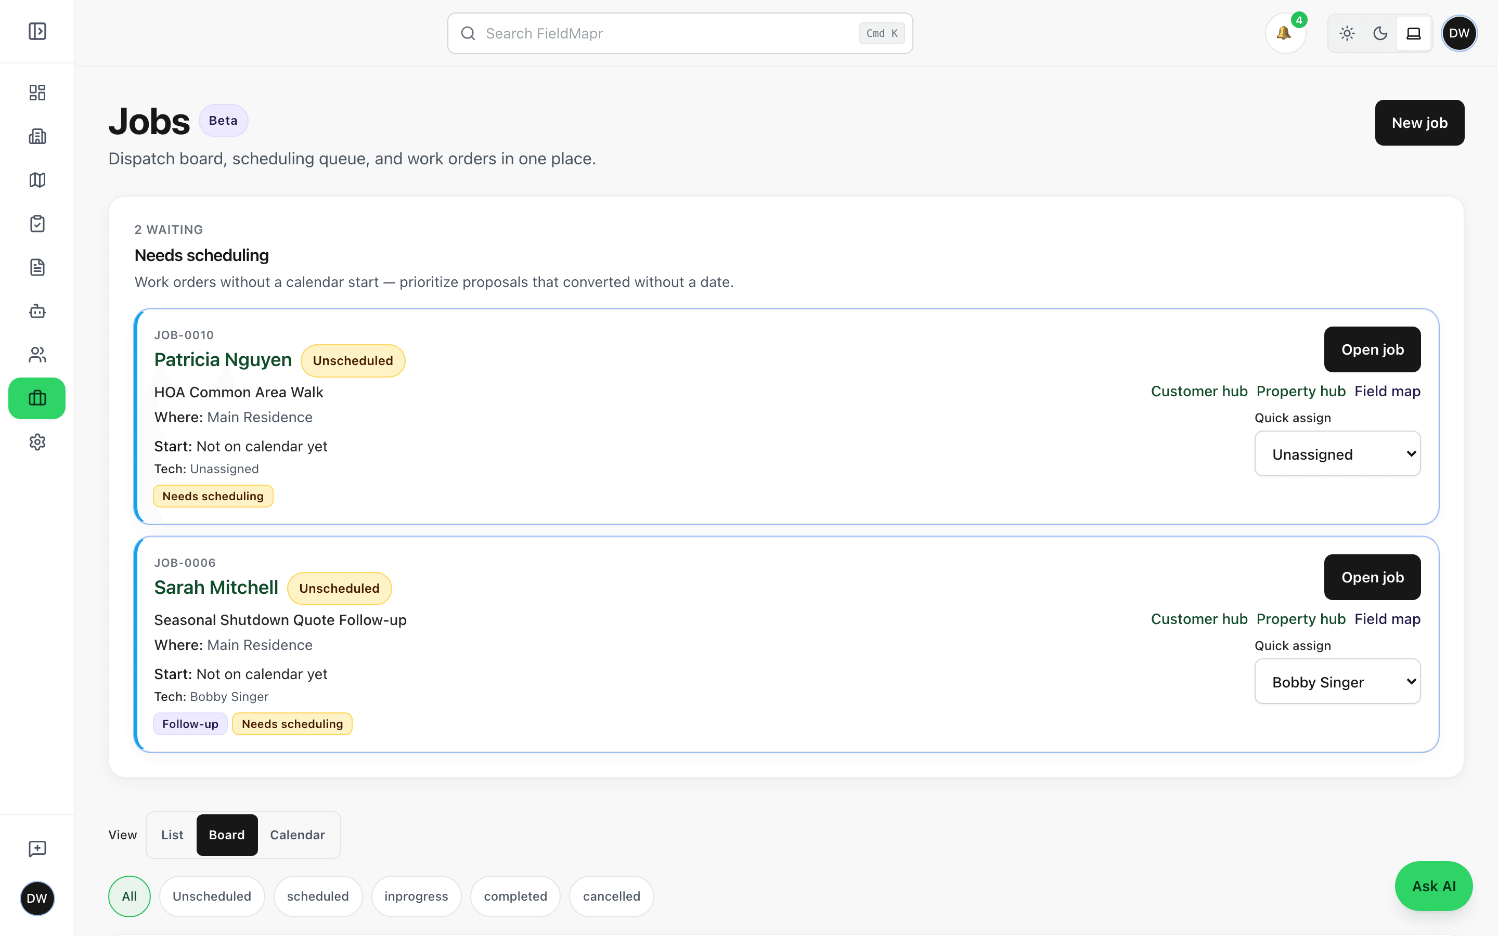Open Property hub for Patricia Nguyen job

(x=1301, y=391)
